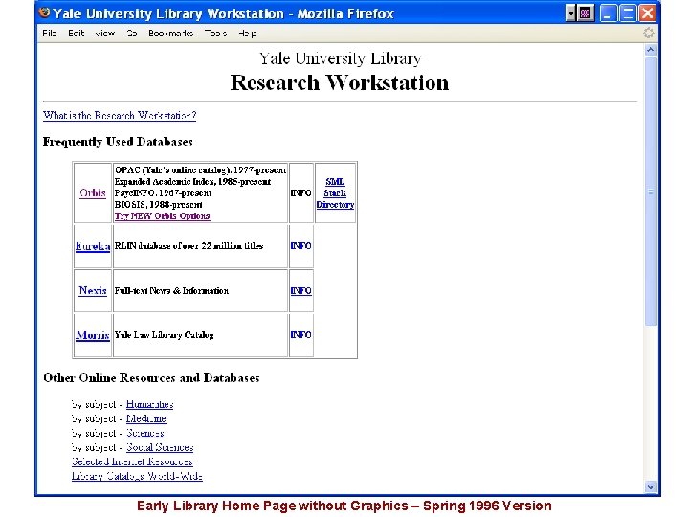Open the Orbis database link

coord(93,193)
